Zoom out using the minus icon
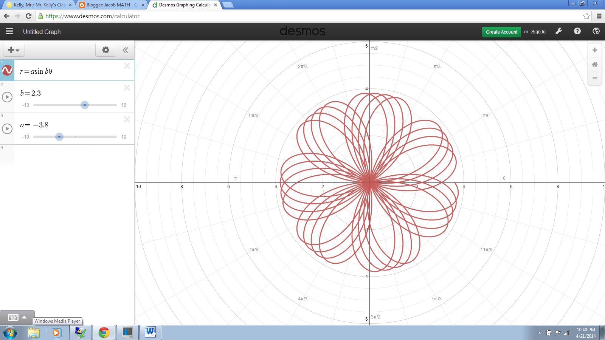This screenshot has width=605, height=340. coord(594,78)
